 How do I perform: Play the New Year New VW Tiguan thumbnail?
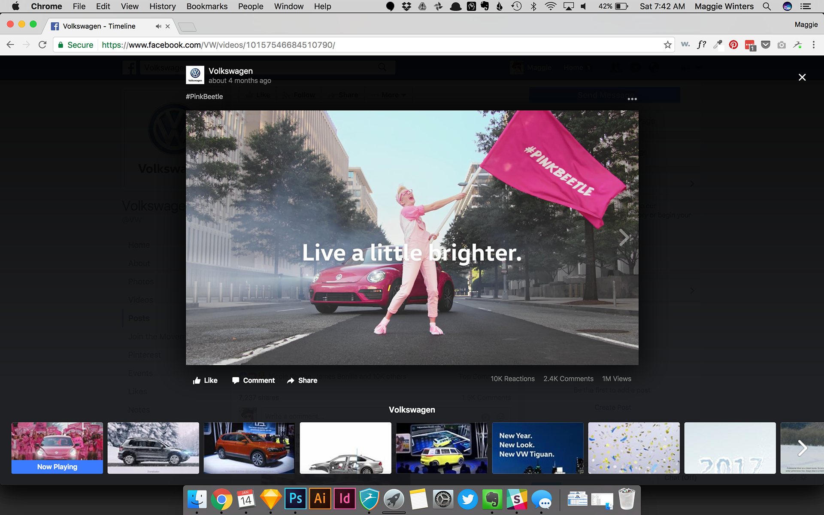pos(538,448)
